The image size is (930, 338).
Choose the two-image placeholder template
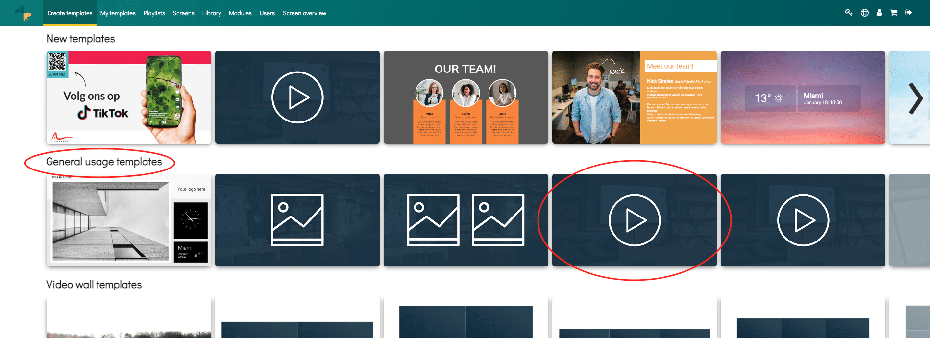click(x=466, y=220)
